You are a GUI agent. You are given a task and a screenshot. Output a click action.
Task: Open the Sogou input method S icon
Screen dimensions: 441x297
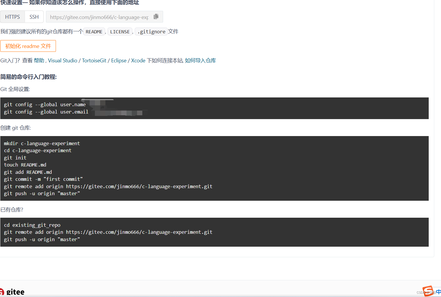coord(428,291)
